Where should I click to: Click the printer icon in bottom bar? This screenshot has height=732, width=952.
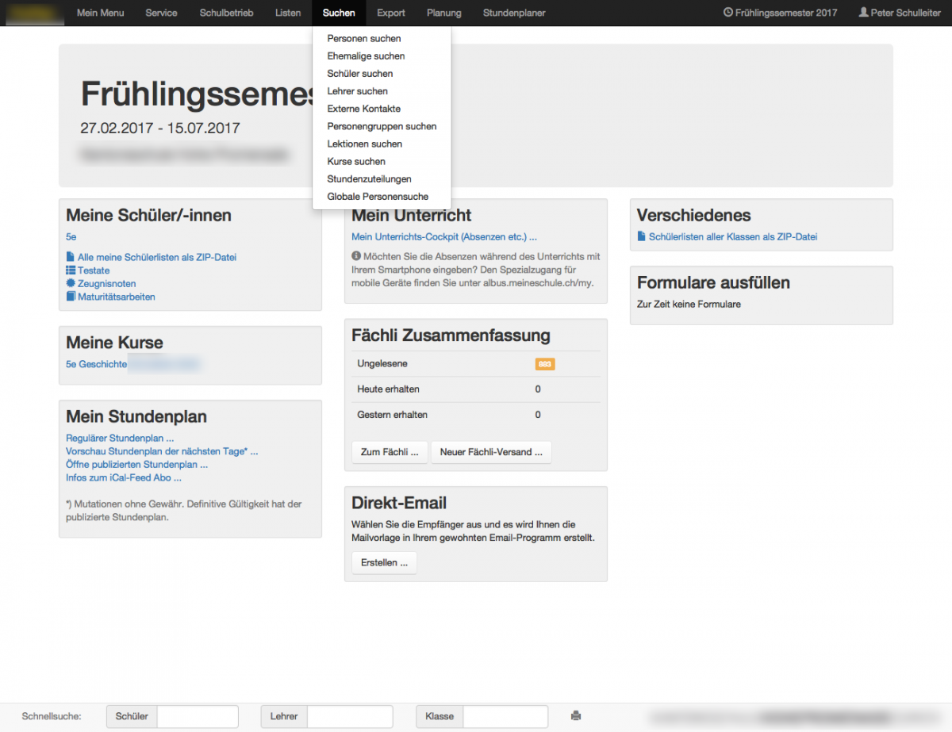[576, 716]
